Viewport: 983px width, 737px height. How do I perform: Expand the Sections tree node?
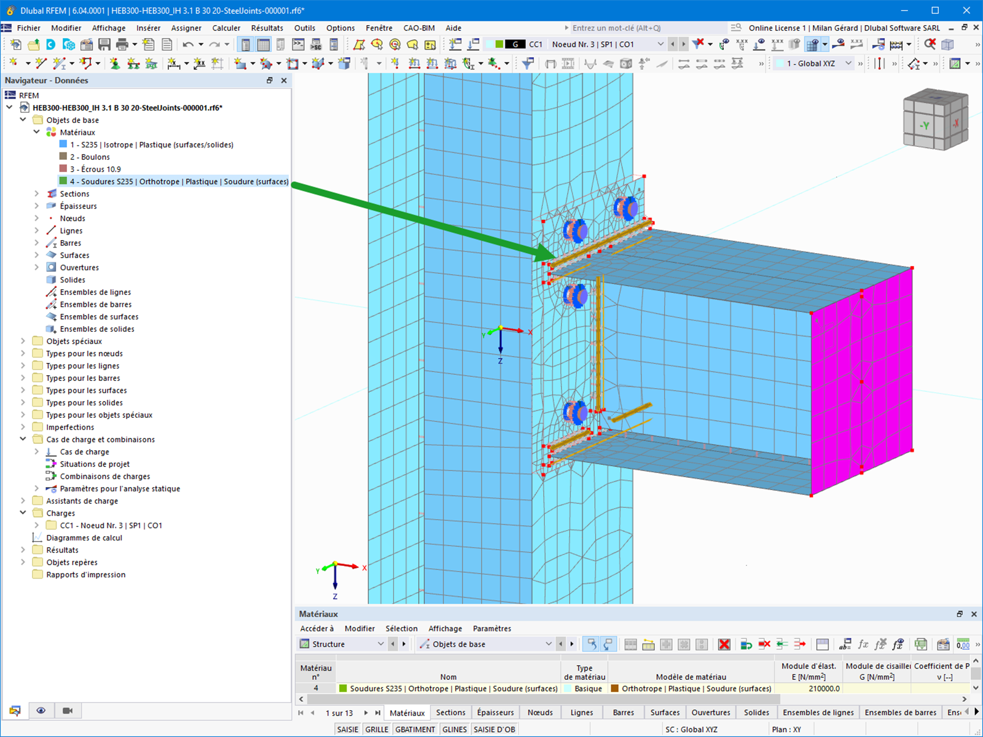(x=37, y=194)
